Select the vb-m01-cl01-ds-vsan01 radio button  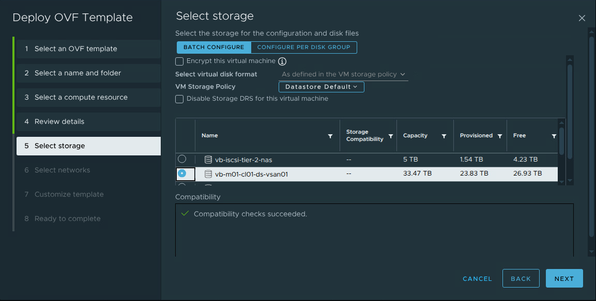pos(182,173)
